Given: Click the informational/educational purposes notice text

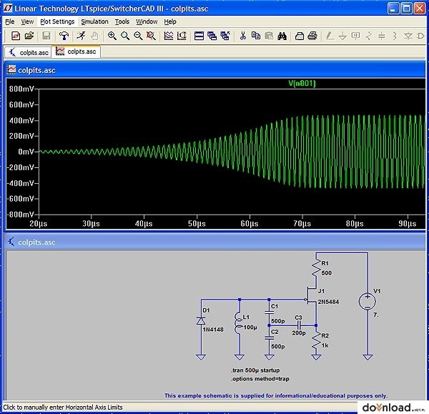Looking at the screenshot, I should click(x=276, y=395).
